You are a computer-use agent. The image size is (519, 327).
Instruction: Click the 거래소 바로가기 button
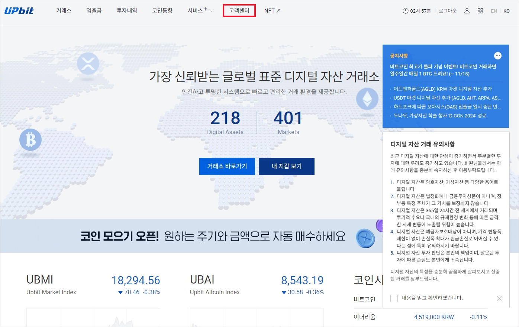(x=227, y=166)
